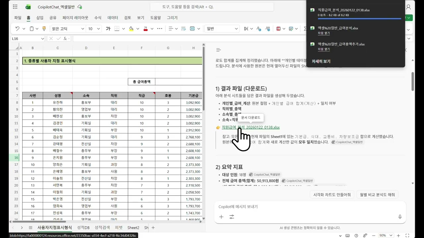Click the add attachment plus icon
The height and width of the screenshot is (238, 424).
(x=221, y=217)
